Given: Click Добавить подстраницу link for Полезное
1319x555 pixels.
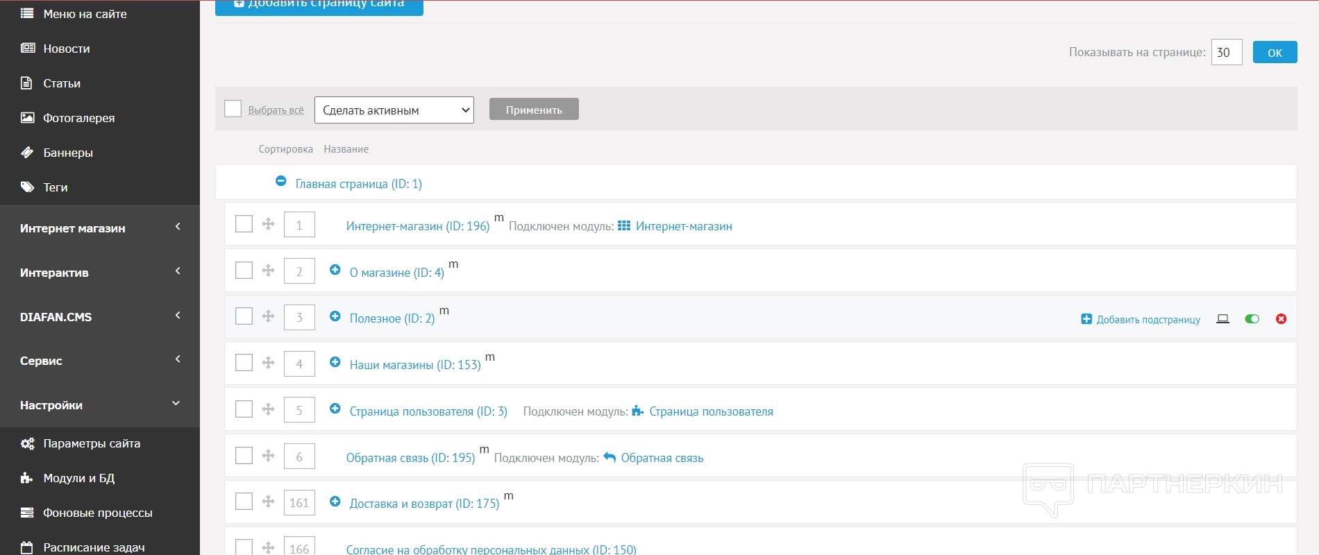Looking at the screenshot, I should point(1148,319).
